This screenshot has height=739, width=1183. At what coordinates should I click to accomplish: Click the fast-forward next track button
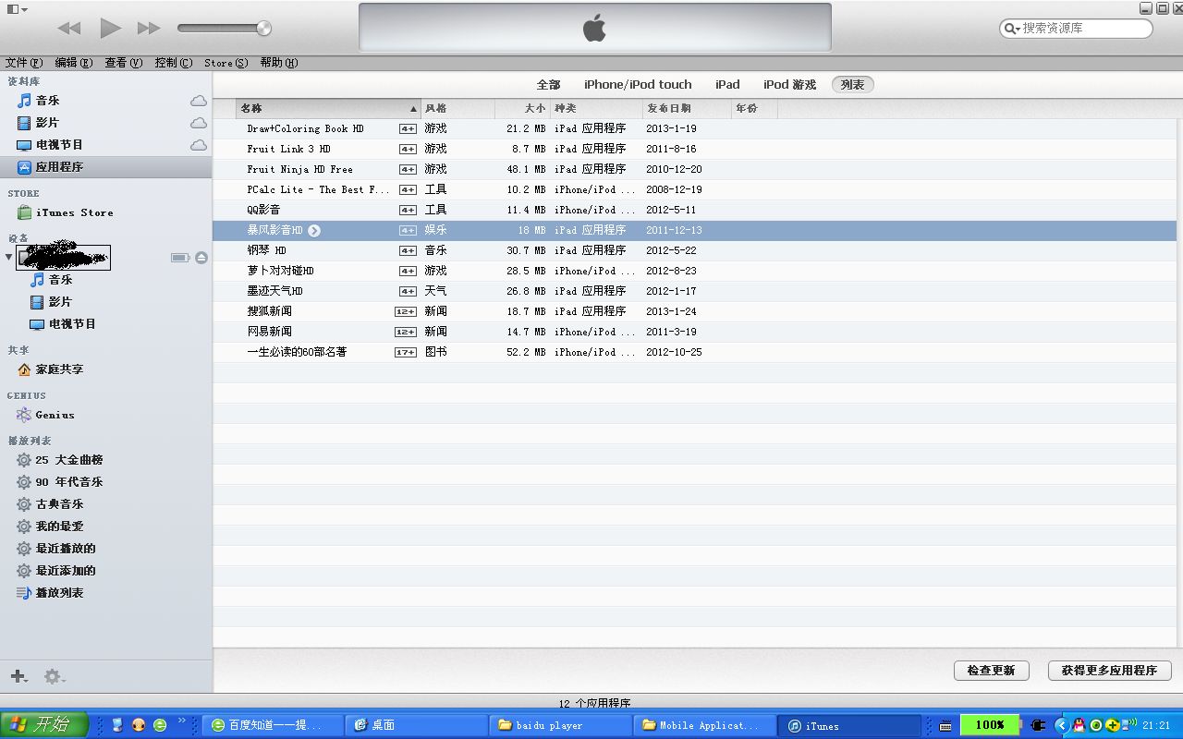click(x=149, y=29)
